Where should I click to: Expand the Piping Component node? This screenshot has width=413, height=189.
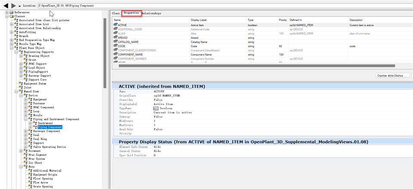(31, 127)
